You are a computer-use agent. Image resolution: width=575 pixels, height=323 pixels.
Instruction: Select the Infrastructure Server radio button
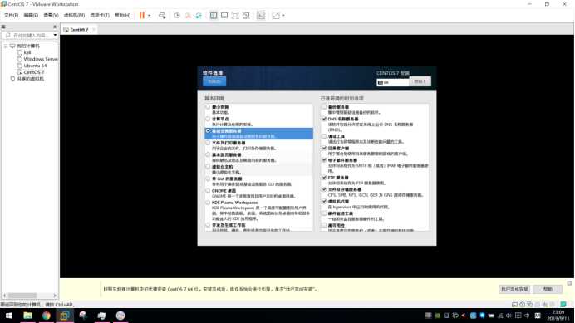click(x=208, y=131)
